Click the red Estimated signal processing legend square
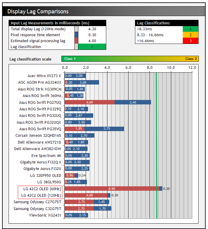The image size is (208, 229). [76, 41]
